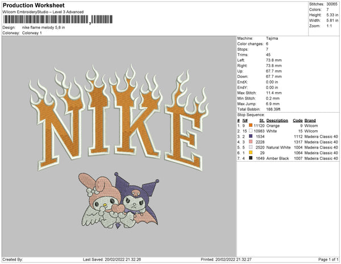This screenshot has height=264, width=341.
Task: Click the 'Code' column header
Action: 298,121
